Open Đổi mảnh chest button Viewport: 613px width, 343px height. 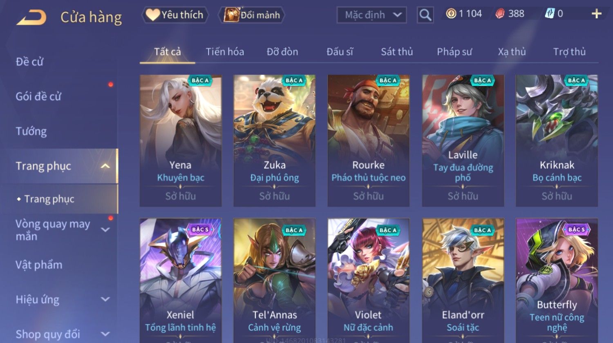252,15
